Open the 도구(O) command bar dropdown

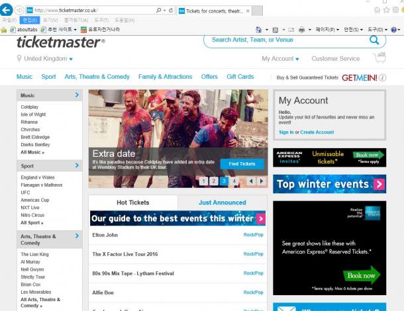point(378,30)
